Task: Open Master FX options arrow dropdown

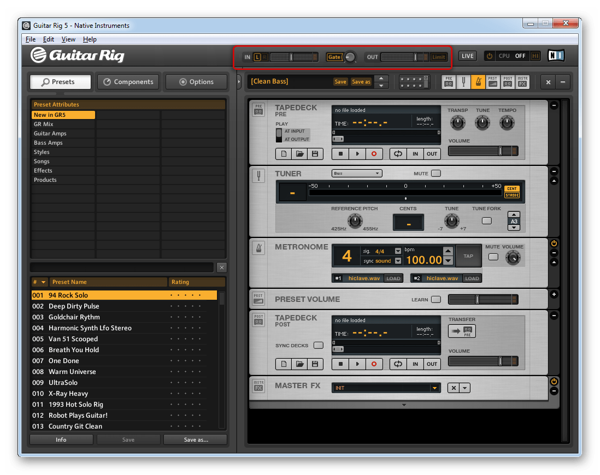Action: point(465,388)
